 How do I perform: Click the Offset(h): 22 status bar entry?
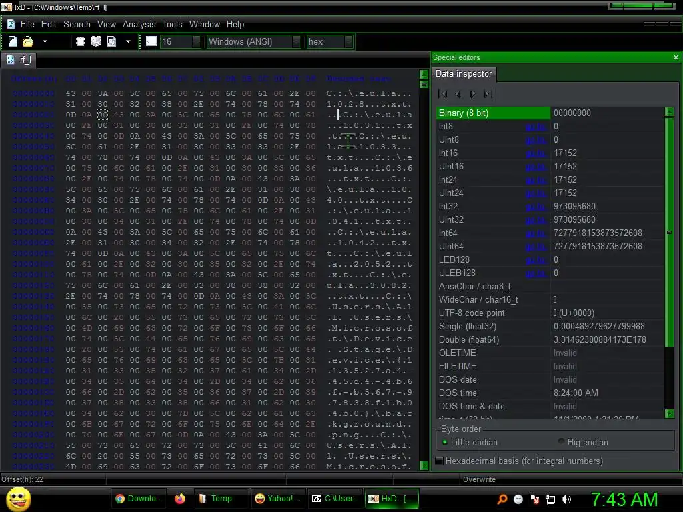(22, 479)
